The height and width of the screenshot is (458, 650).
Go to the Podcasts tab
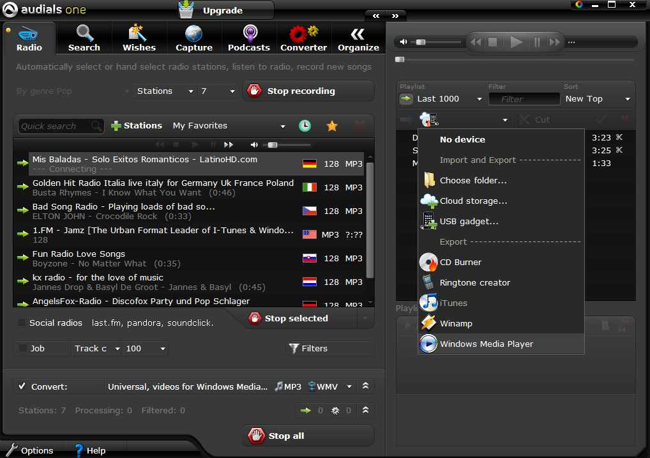point(249,38)
